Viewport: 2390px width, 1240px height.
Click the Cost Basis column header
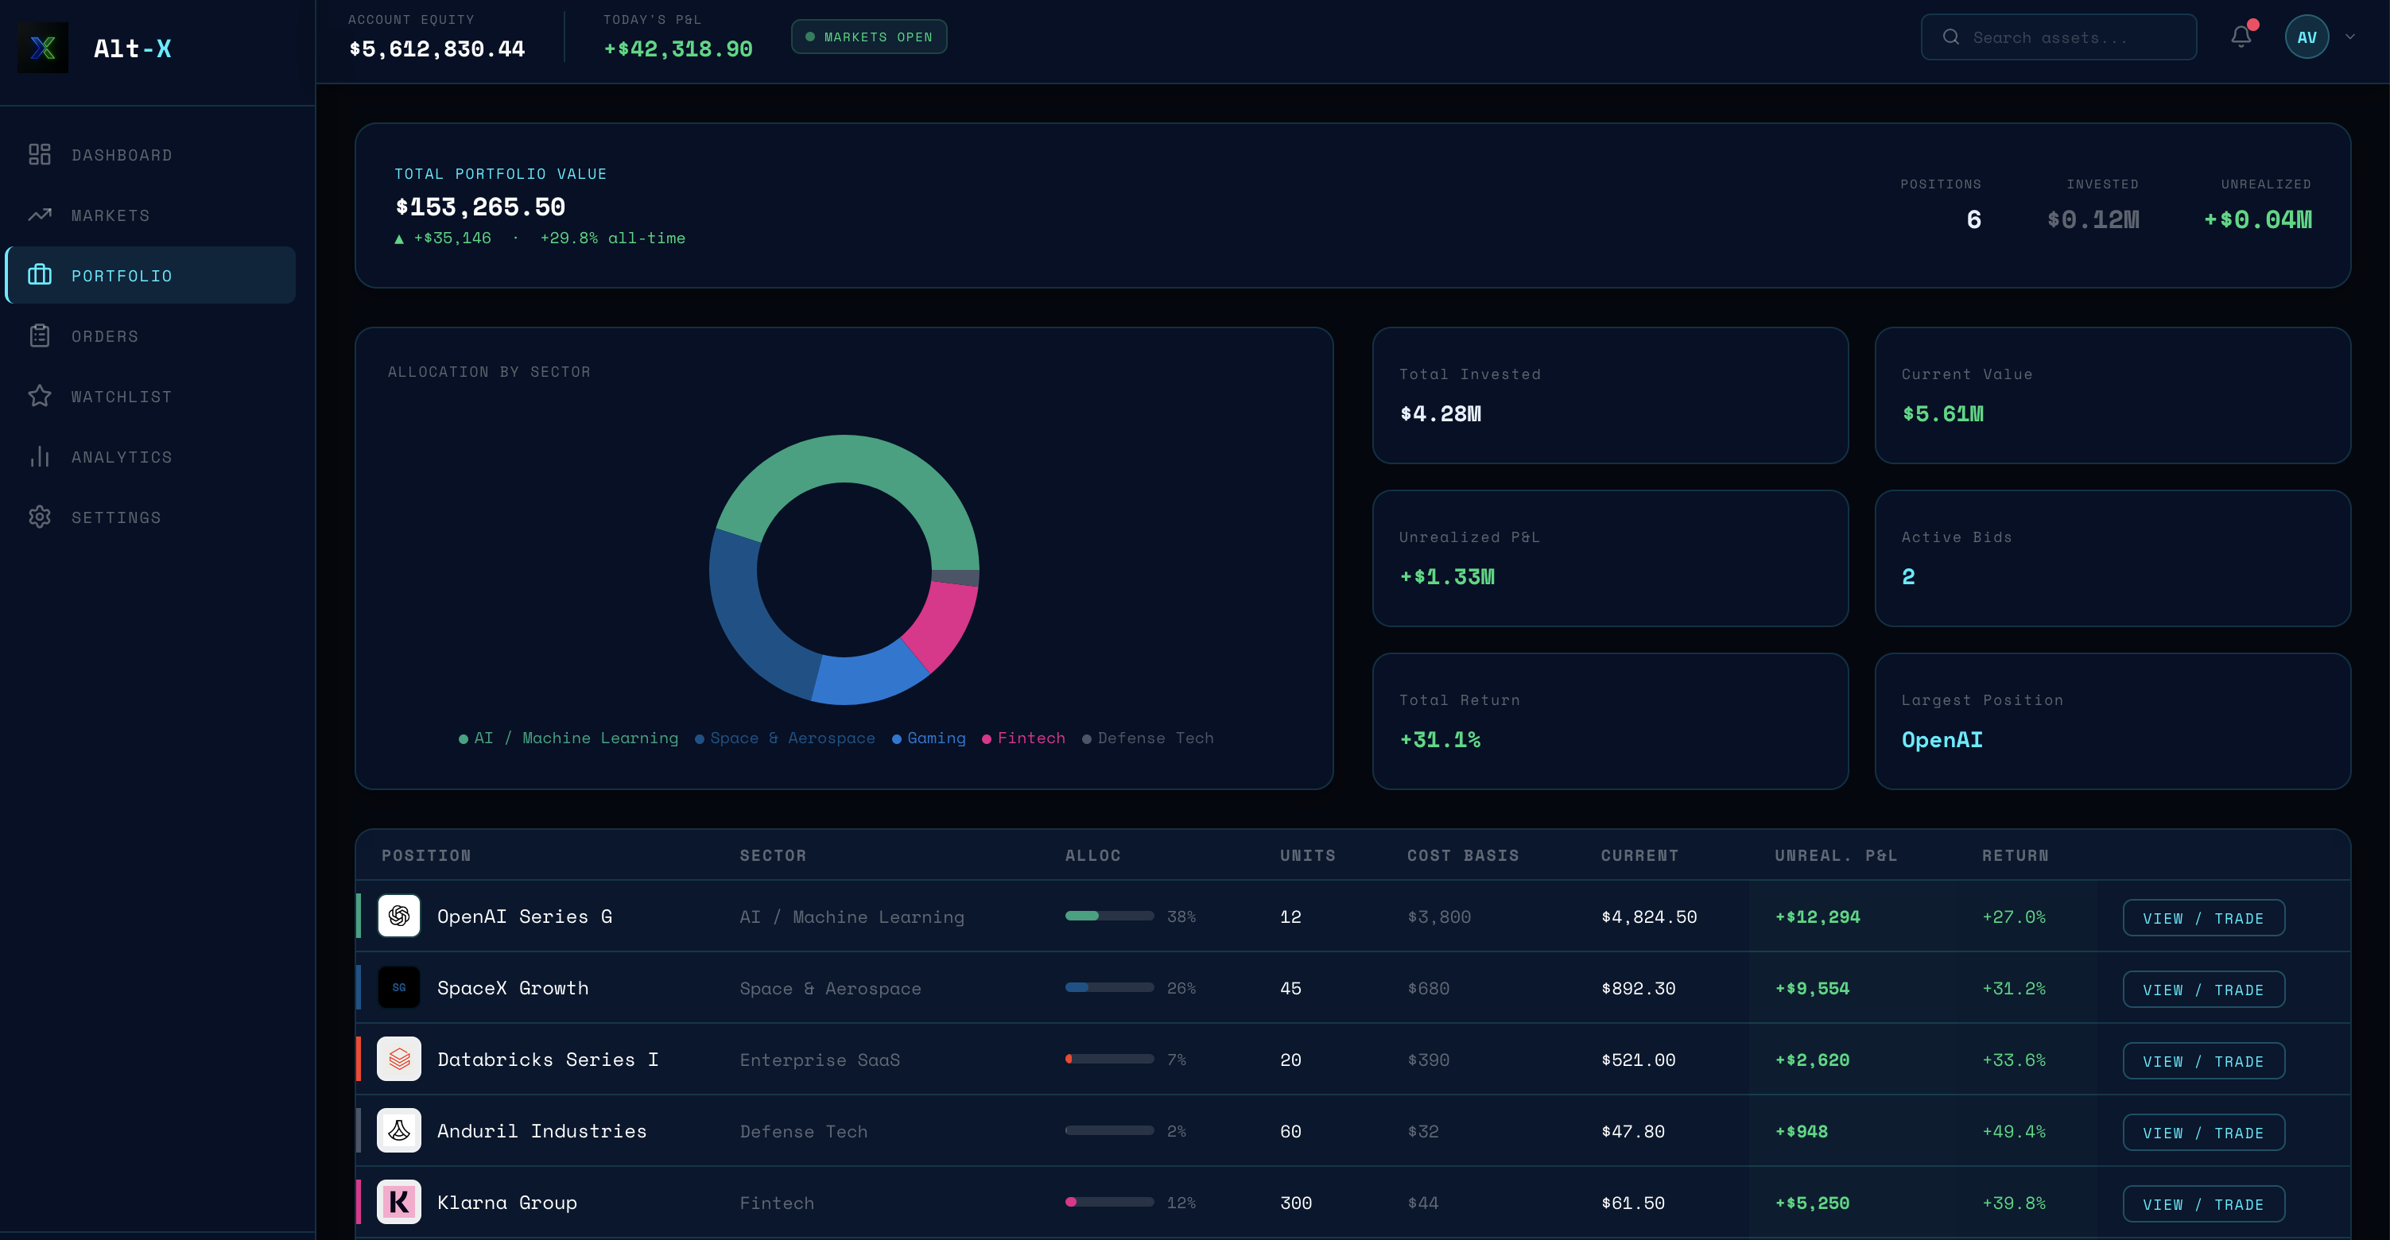[x=1463, y=855]
